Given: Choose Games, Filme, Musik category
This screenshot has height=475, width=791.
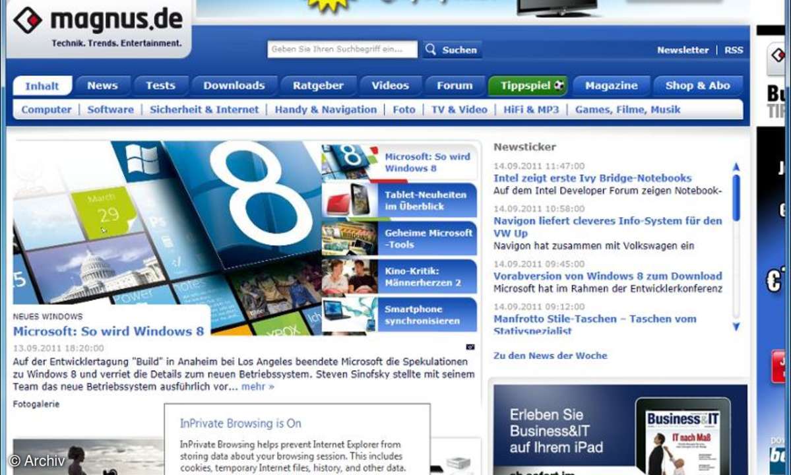Looking at the screenshot, I should [x=627, y=110].
